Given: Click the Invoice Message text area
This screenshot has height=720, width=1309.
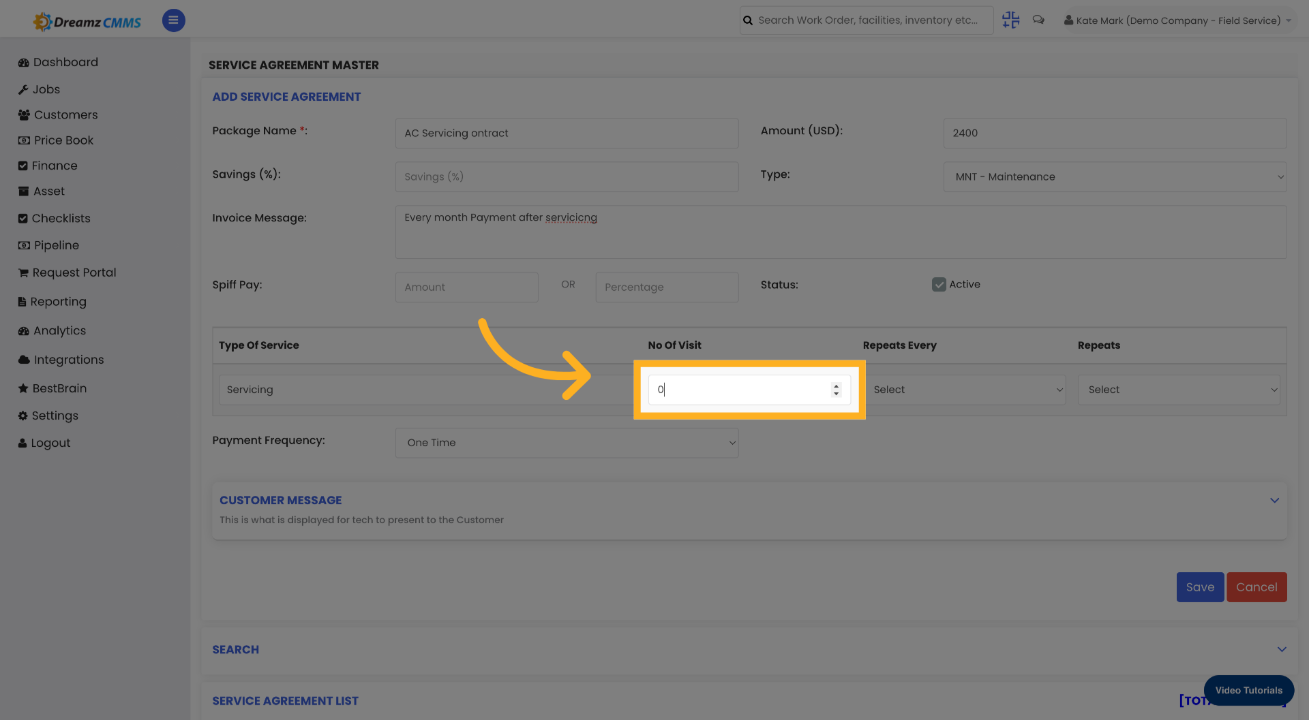Looking at the screenshot, I should point(841,232).
